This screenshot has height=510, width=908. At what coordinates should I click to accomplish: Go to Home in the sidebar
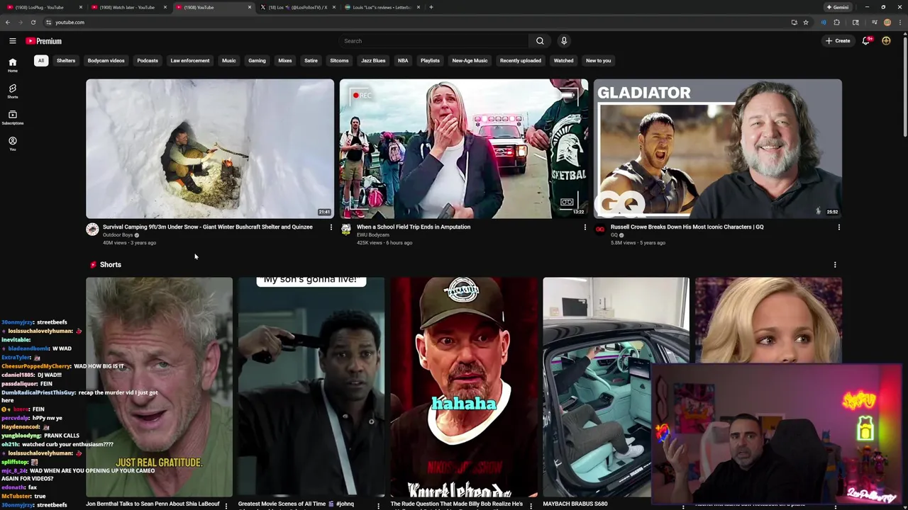tap(12, 65)
